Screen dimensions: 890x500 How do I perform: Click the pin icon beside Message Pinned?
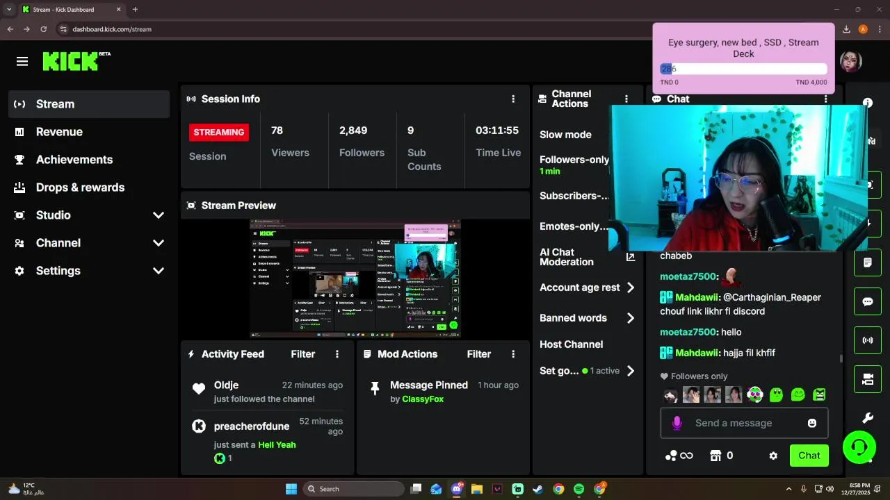tap(375, 389)
